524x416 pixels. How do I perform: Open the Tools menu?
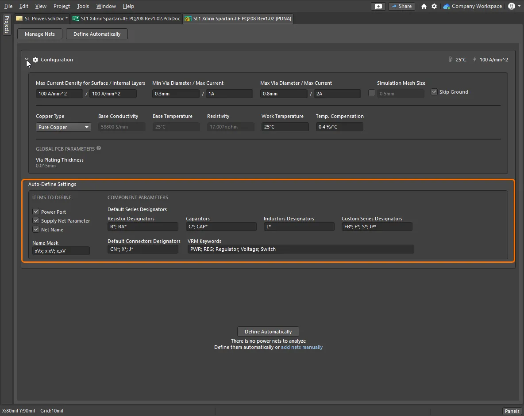click(x=83, y=6)
